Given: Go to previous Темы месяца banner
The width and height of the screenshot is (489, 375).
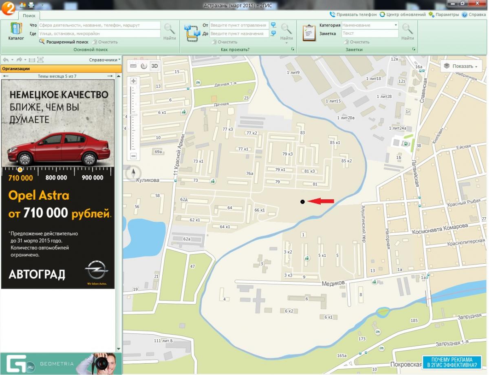Looking at the screenshot, I should [6, 76].
